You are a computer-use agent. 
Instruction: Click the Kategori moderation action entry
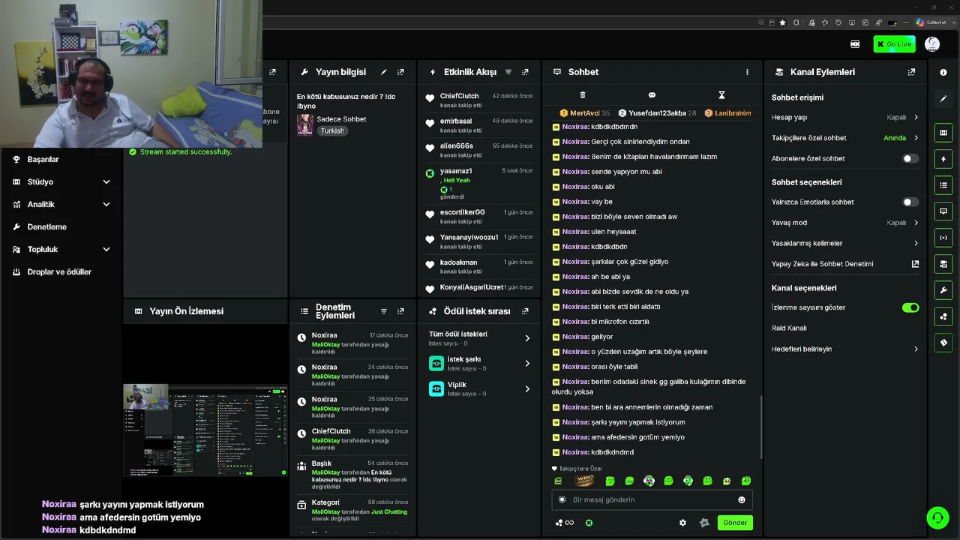[x=352, y=510]
